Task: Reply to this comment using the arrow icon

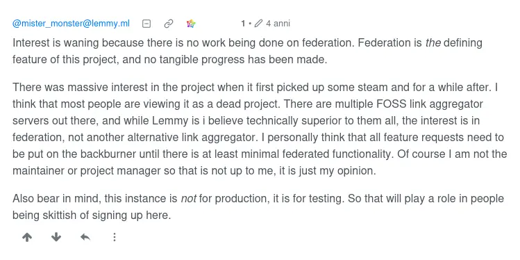Action: point(85,237)
